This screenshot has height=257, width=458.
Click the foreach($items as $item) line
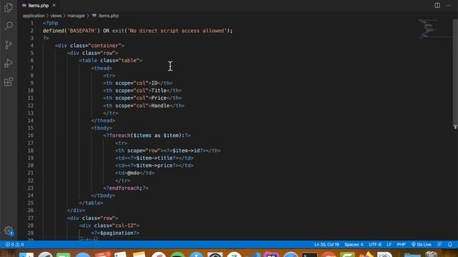pyautogui.click(x=147, y=135)
